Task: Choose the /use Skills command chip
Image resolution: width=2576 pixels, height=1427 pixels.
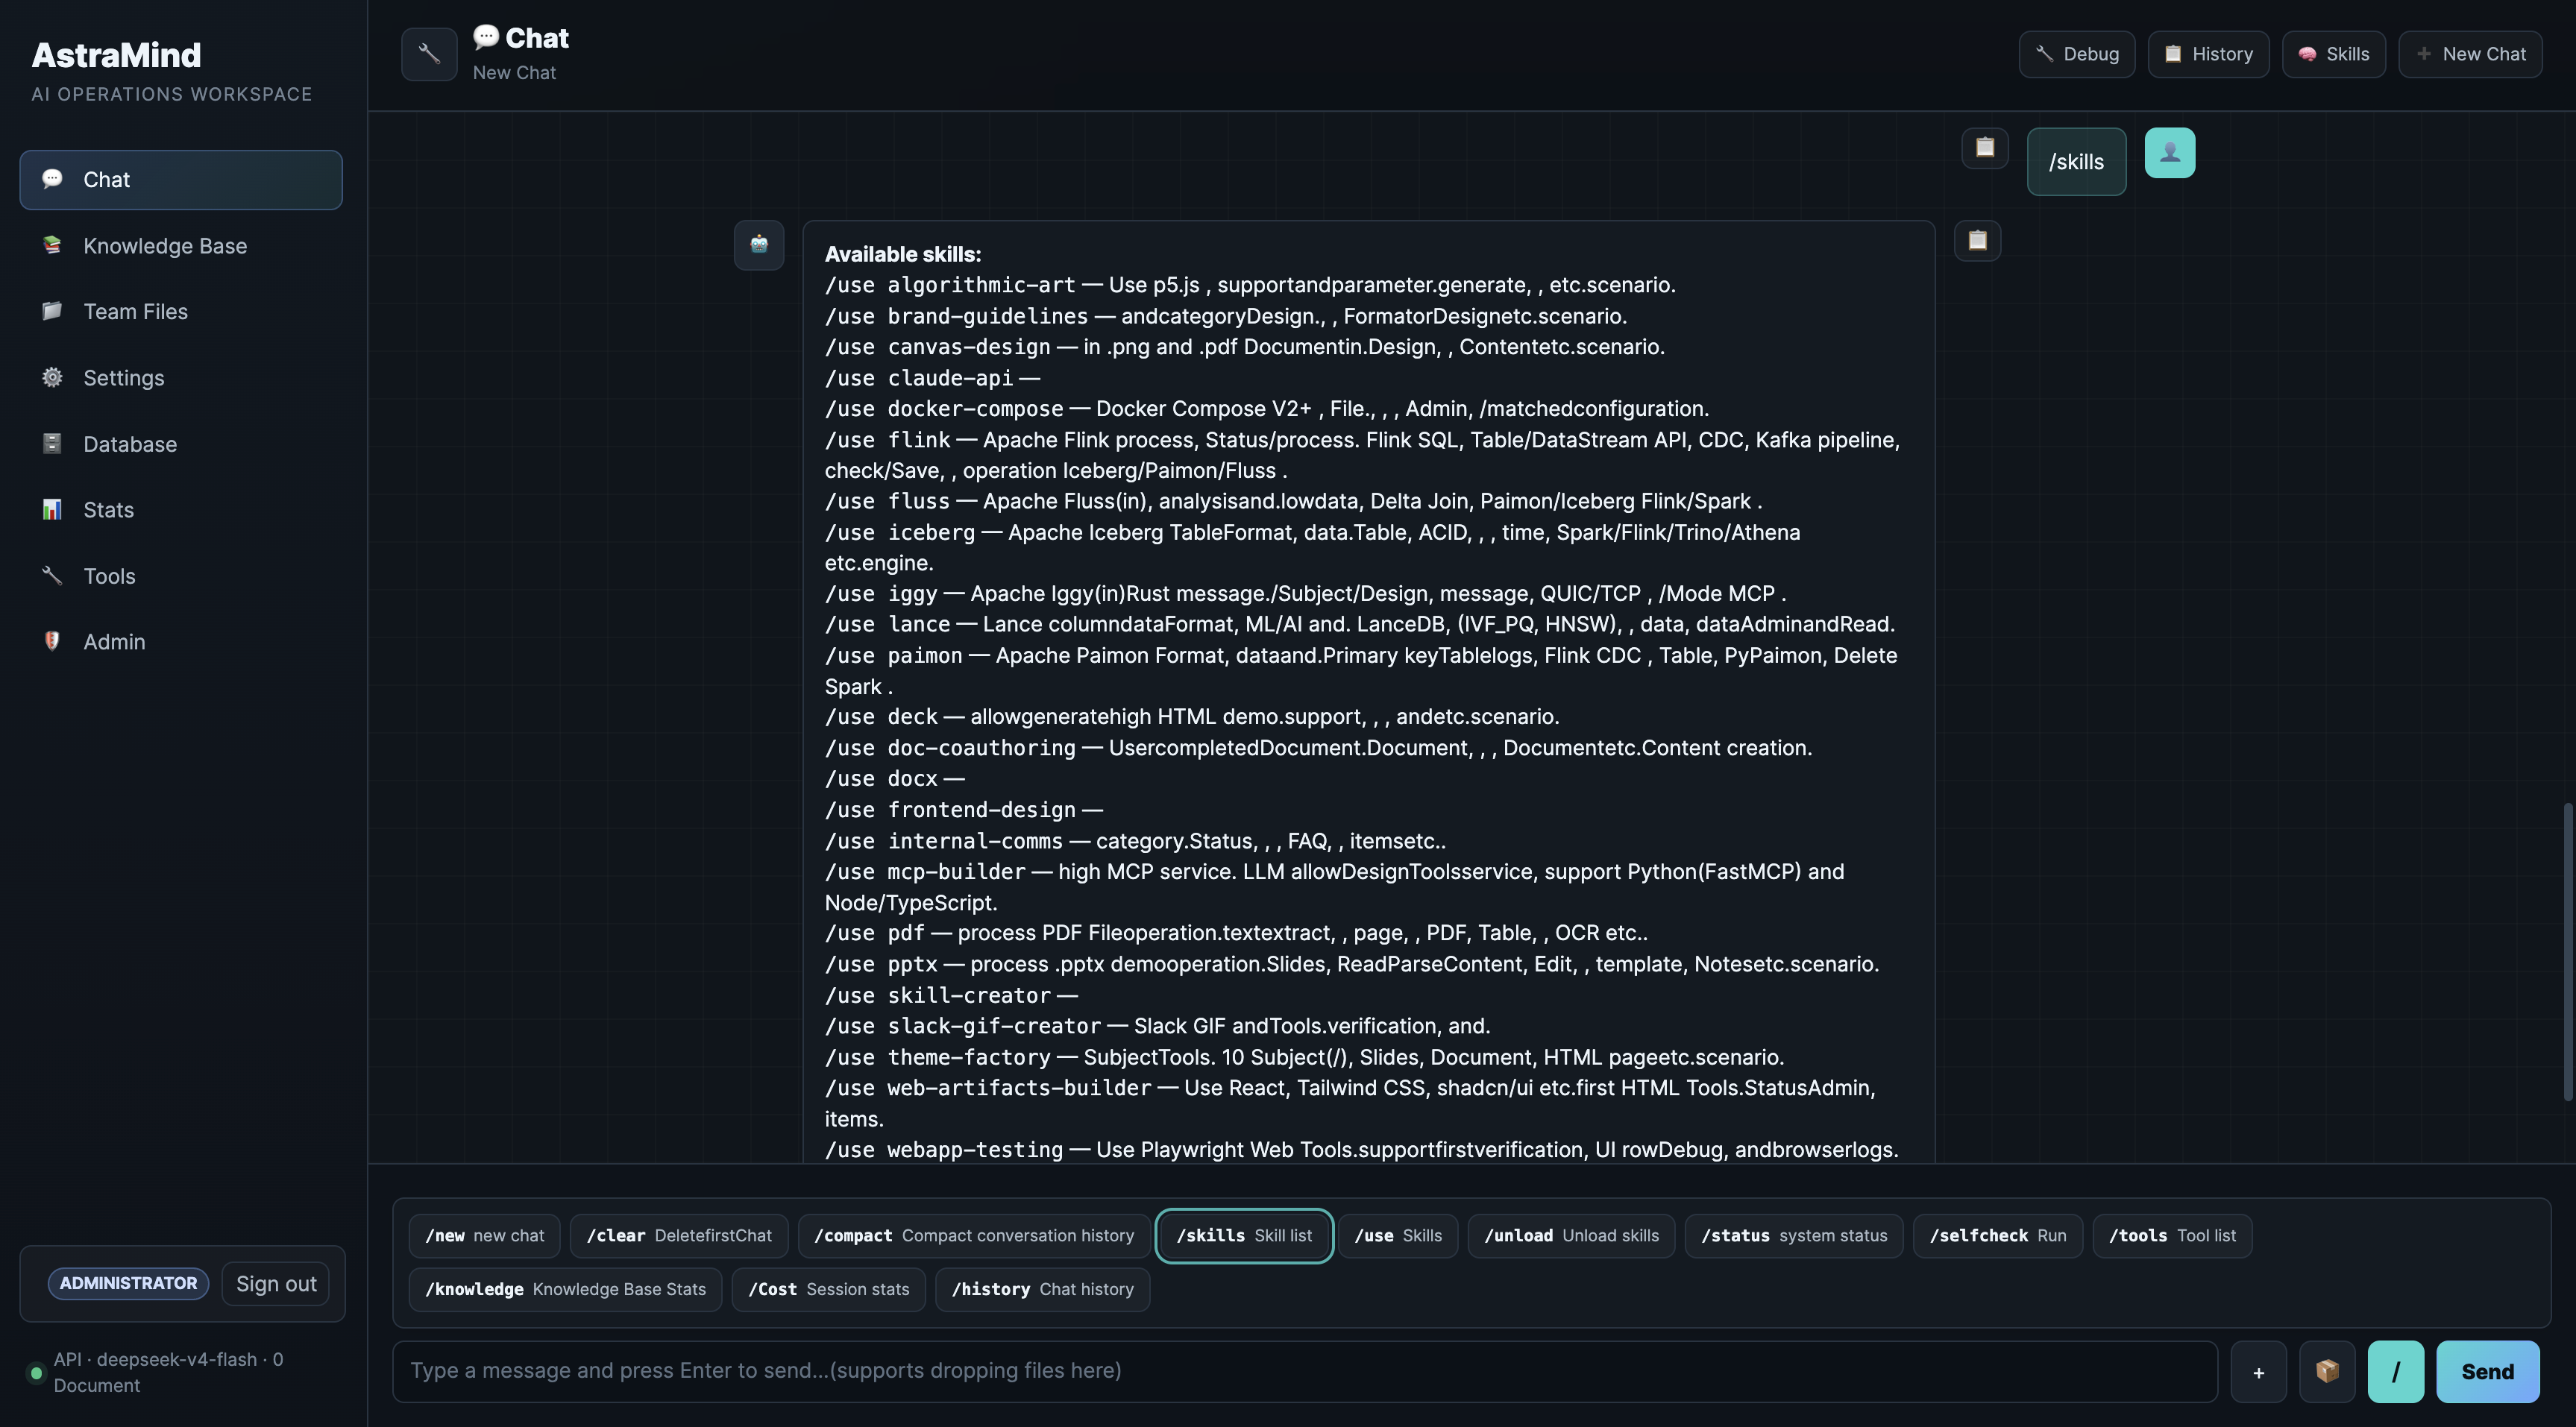Action: [x=1398, y=1236]
